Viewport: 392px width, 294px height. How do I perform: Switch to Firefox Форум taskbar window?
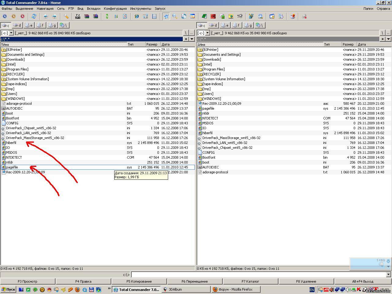[236, 289]
